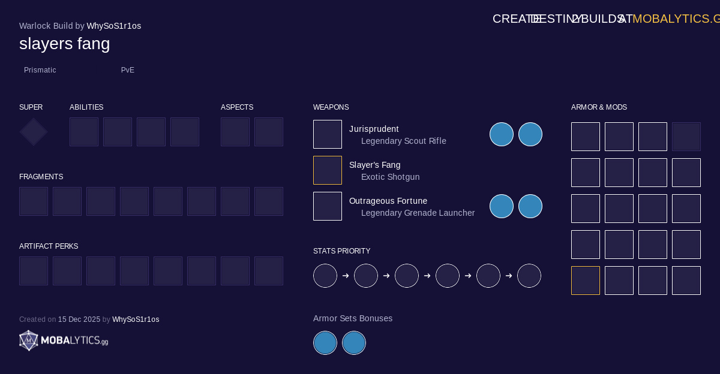Click the Mobalytics logo at bottom left

click(64, 340)
